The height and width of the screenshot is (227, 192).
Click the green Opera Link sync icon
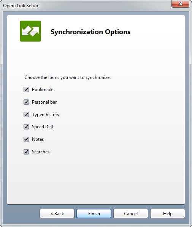pos(30,31)
